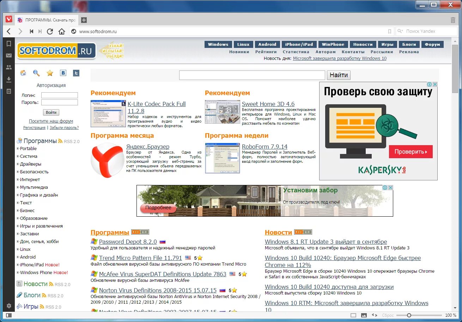Toggle image loading in the status bar
Image resolution: width=462 pixels, height=322 pixels.
[x=364, y=315]
